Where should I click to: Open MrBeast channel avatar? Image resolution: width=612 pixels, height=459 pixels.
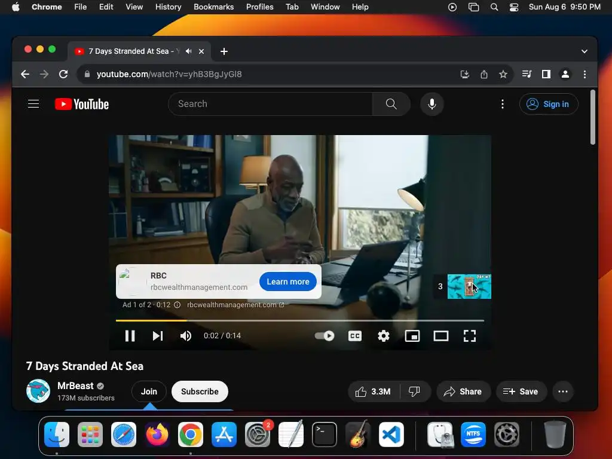point(38,391)
